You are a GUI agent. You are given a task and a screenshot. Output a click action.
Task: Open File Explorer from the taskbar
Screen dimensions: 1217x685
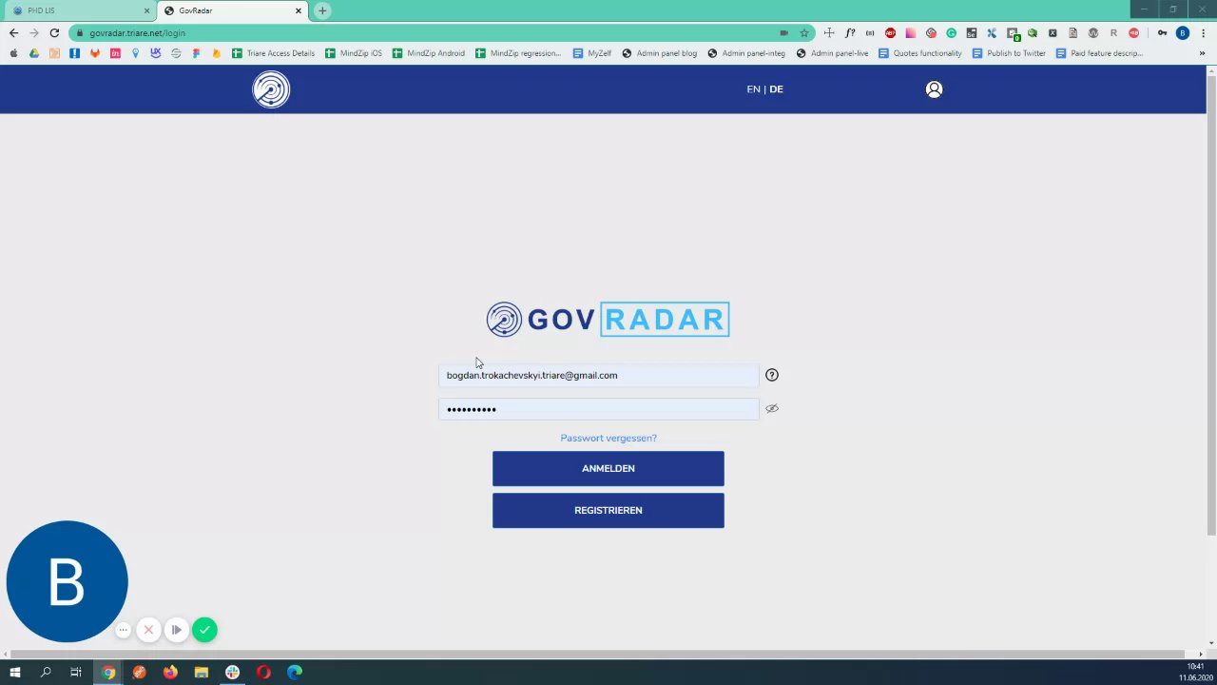pyautogui.click(x=202, y=673)
